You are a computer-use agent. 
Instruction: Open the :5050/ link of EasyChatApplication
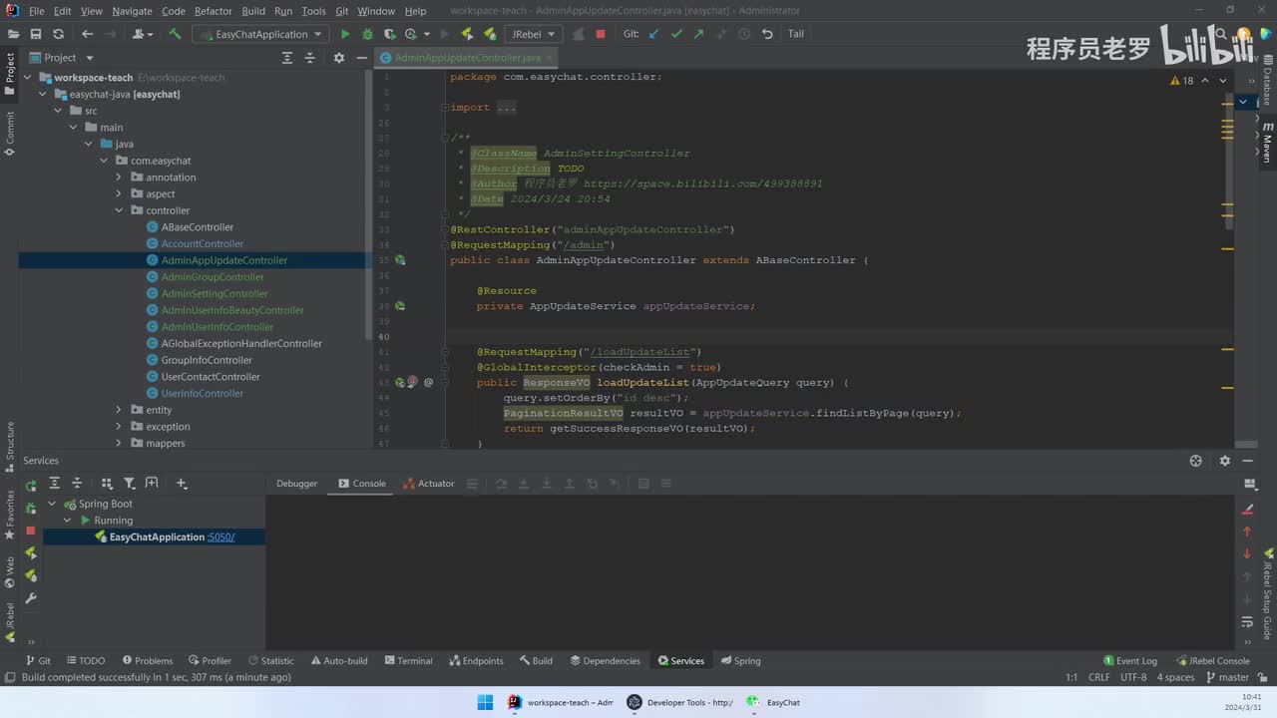[x=221, y=538]
